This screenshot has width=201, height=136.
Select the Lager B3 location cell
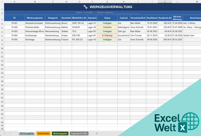(x=92, y=31)
